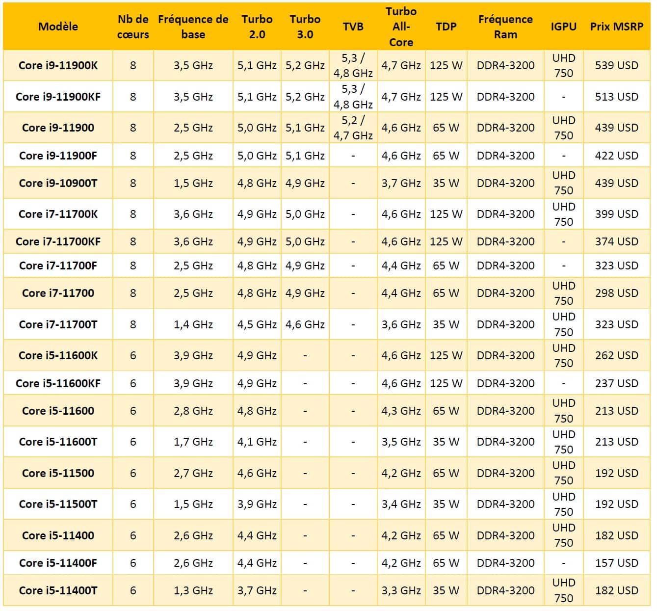
Task: Select the "399 USD" price cell
Action: point(617,214)
